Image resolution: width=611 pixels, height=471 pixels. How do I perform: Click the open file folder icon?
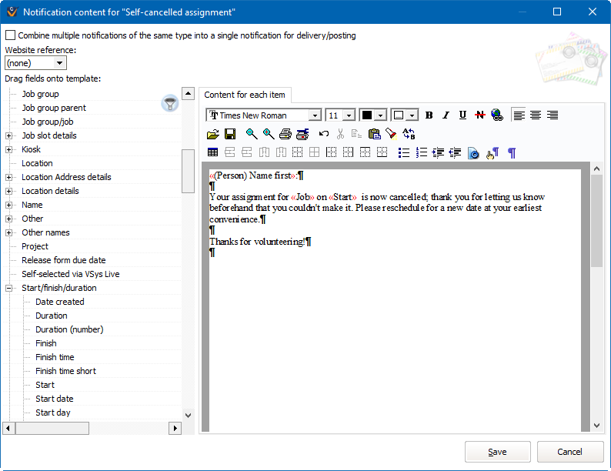click(x=213, y=134)
